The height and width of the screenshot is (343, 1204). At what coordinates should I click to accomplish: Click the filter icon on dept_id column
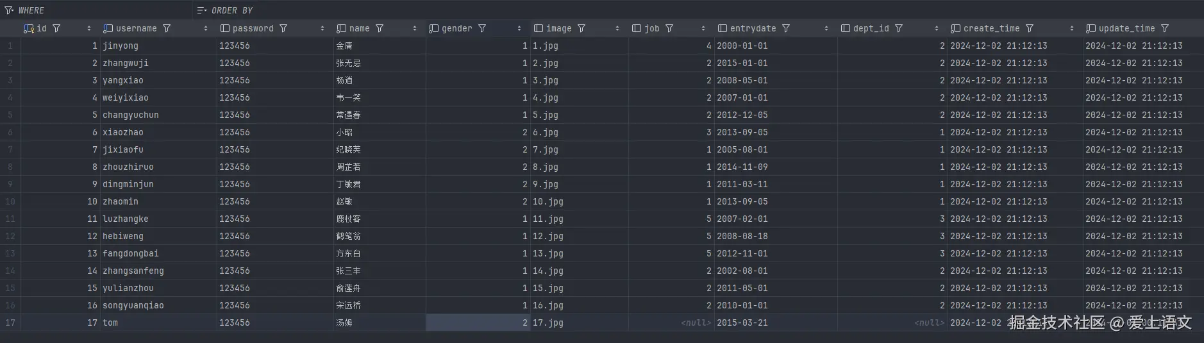pos(899,28)
